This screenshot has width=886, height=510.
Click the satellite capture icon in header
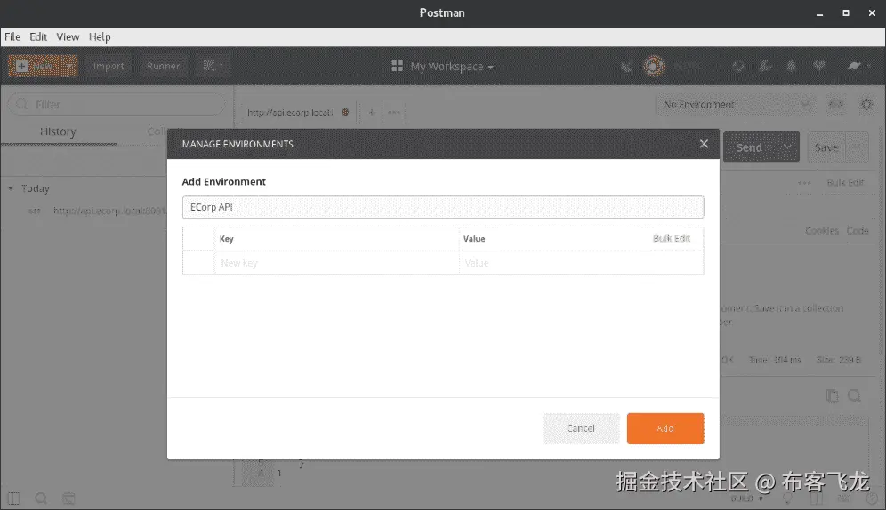(626, 67)
